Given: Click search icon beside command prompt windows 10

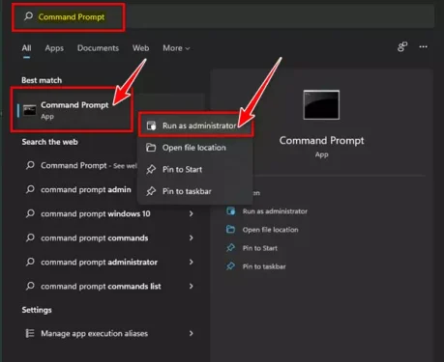Looking at the screenshot, I should pyautogui.click(x=30, y=213).
